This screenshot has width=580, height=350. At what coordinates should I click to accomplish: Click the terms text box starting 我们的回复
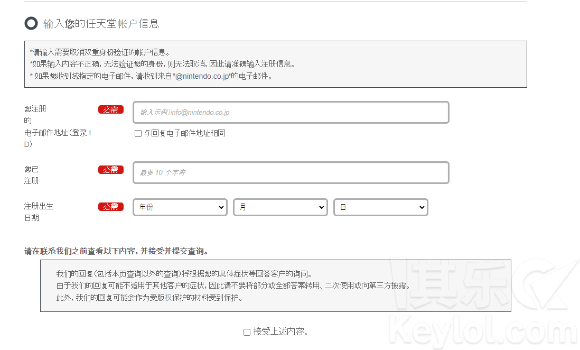point(275,285)
